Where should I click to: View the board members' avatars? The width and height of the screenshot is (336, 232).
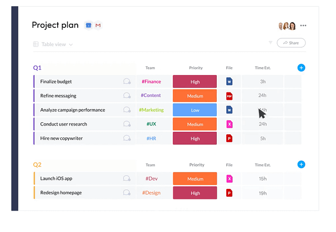287,26
